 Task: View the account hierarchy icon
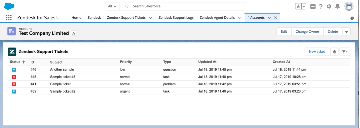pos(74,33)
